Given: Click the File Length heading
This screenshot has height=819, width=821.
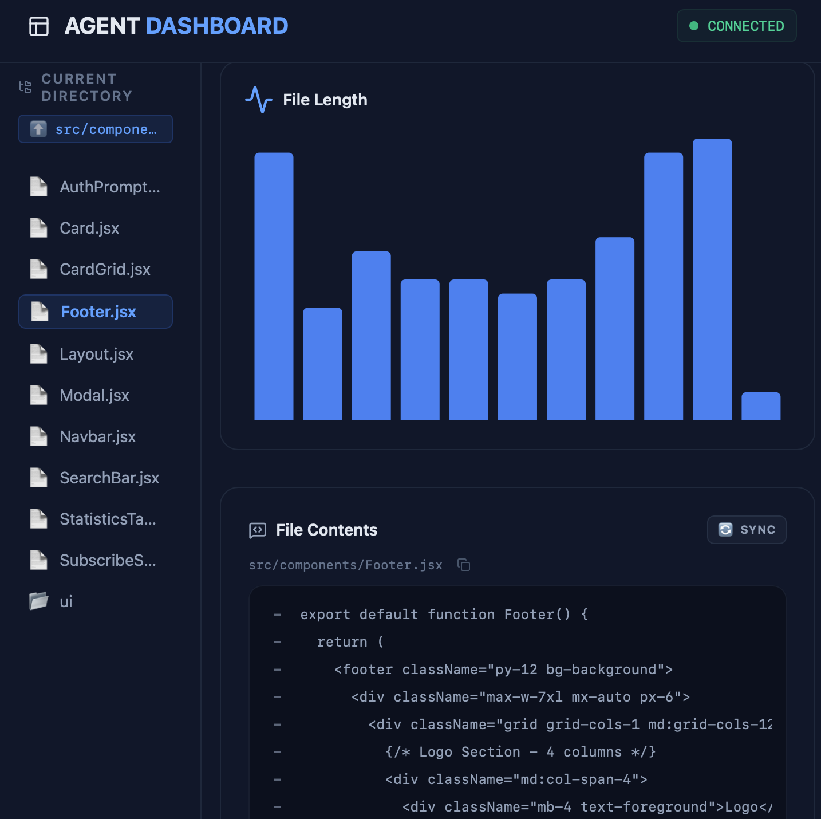Looking at the screenshot, I should pyautogui.click(x=325, y=100).
